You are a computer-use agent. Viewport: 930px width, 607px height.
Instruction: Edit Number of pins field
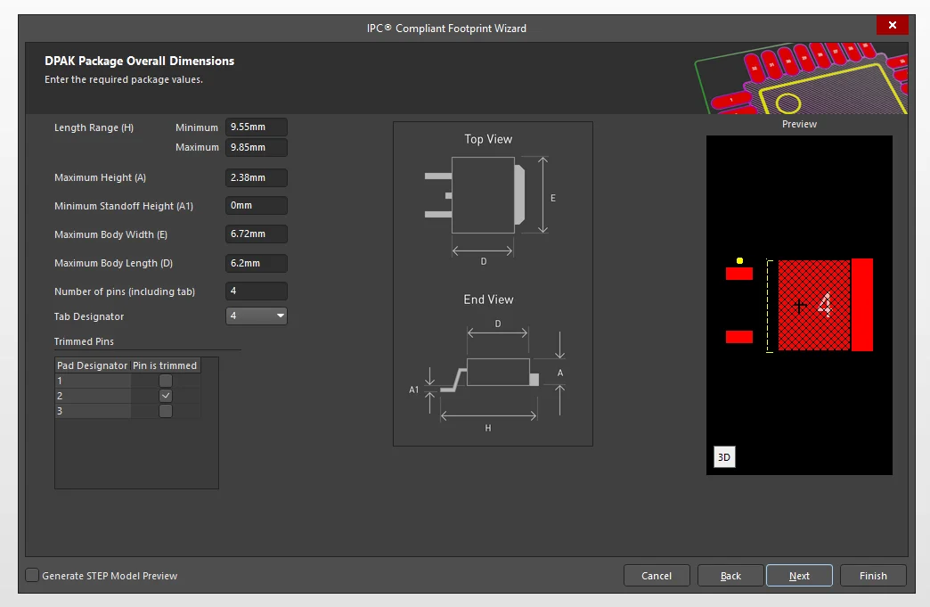[x=257, y=291]
